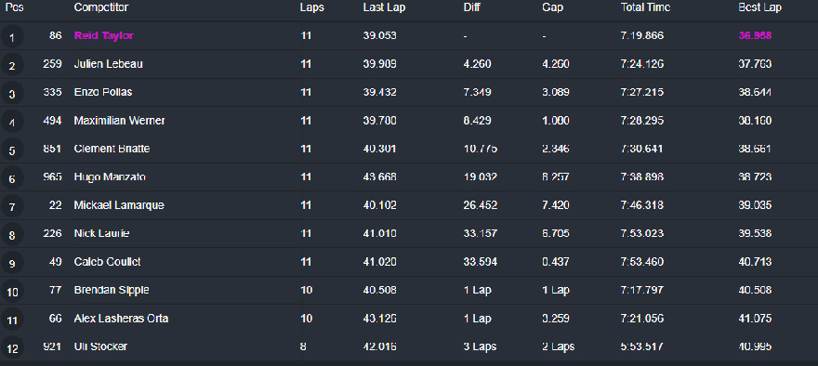Viewport: 818px width, 366px height.
Task: Open competitor Julien Lebeau
Action: click(109, 63)
